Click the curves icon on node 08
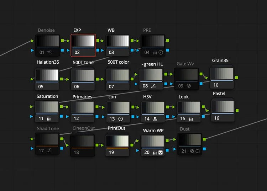The width and height of the screenshot is (267, 191). coord(153,86)
